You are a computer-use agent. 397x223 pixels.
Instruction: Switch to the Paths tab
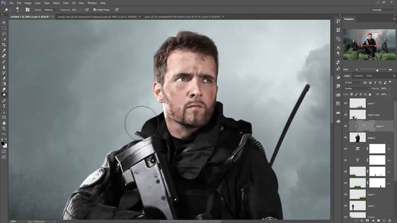[369, 76]
